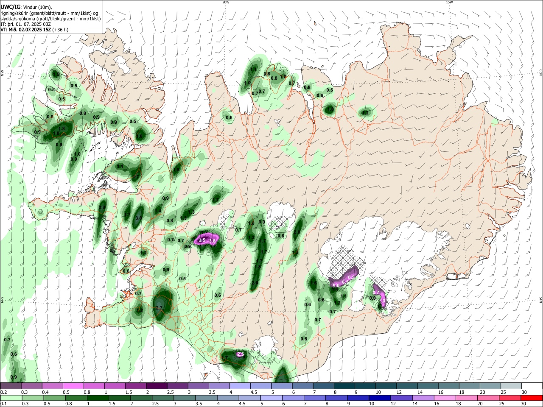Viewport: 543px width, 407px height.
Task: Click the 0.4 label on snow scale
Action: pos(45,392)
